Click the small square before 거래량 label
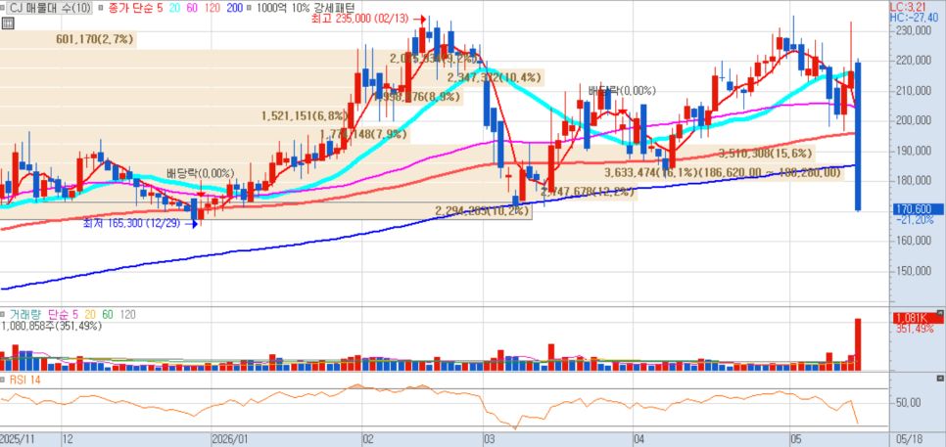This screenshot has height=447, width=946. 3,315
